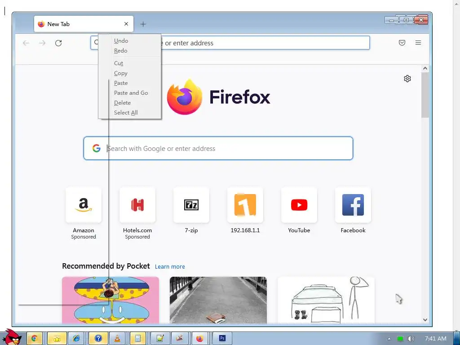Open Internet Explorer from the taskbar
Viewport: 460px width, 345px height.
pos(76,339)
